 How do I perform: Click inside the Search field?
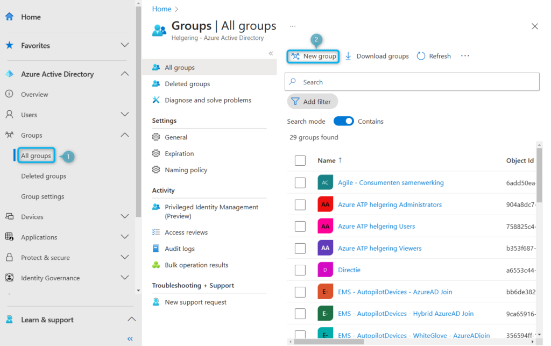[412, 82]
